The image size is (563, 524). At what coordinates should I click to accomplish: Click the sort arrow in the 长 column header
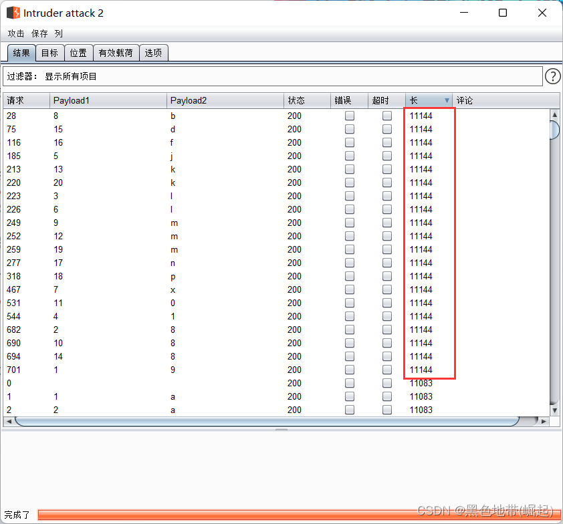(x=447, y=100)
